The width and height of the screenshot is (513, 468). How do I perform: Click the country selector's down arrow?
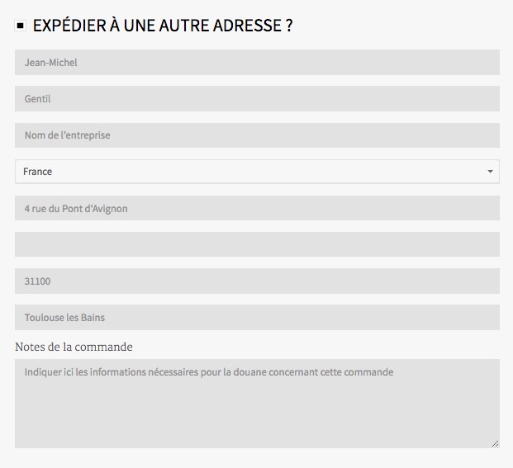pos(490,172)
